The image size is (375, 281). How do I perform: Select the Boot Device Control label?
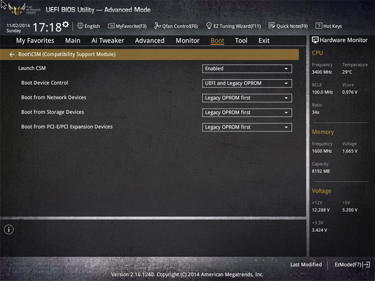tap(45, 83)
